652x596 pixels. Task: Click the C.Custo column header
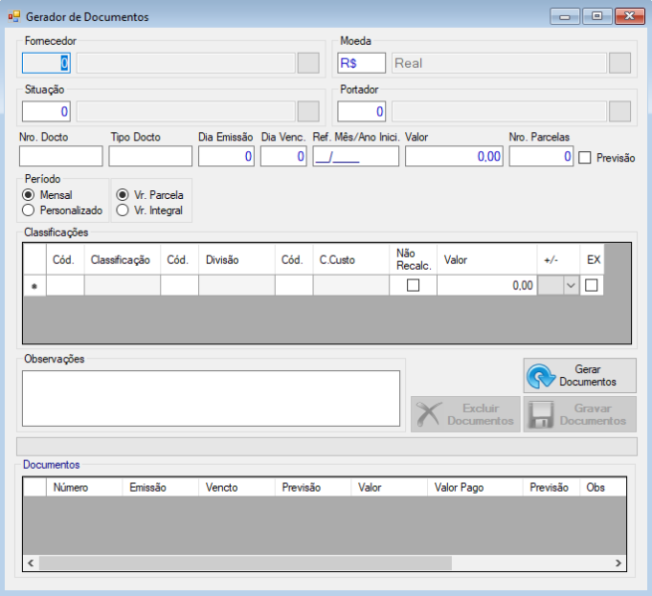click(351, 260)
